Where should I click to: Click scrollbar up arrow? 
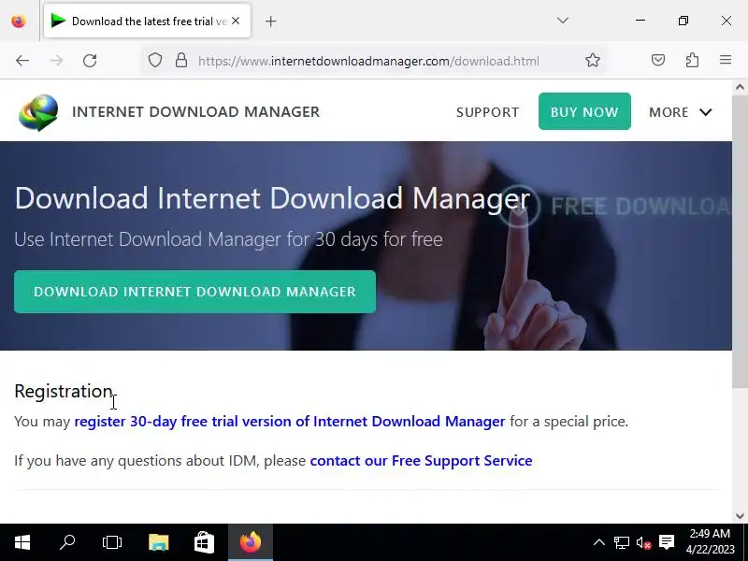tap(740, 87)
